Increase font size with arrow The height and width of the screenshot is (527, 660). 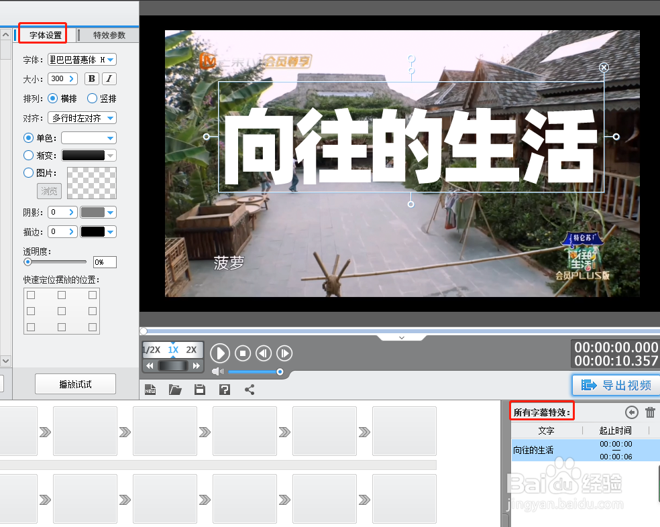[x=72, y=78]
